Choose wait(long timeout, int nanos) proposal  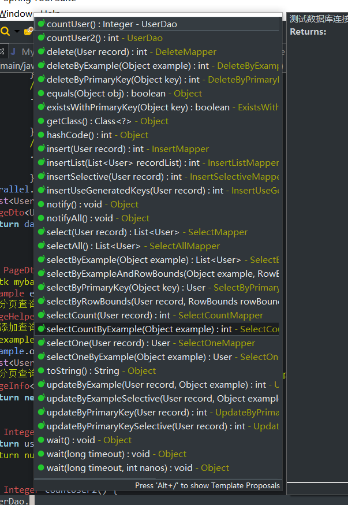point(156,467)
